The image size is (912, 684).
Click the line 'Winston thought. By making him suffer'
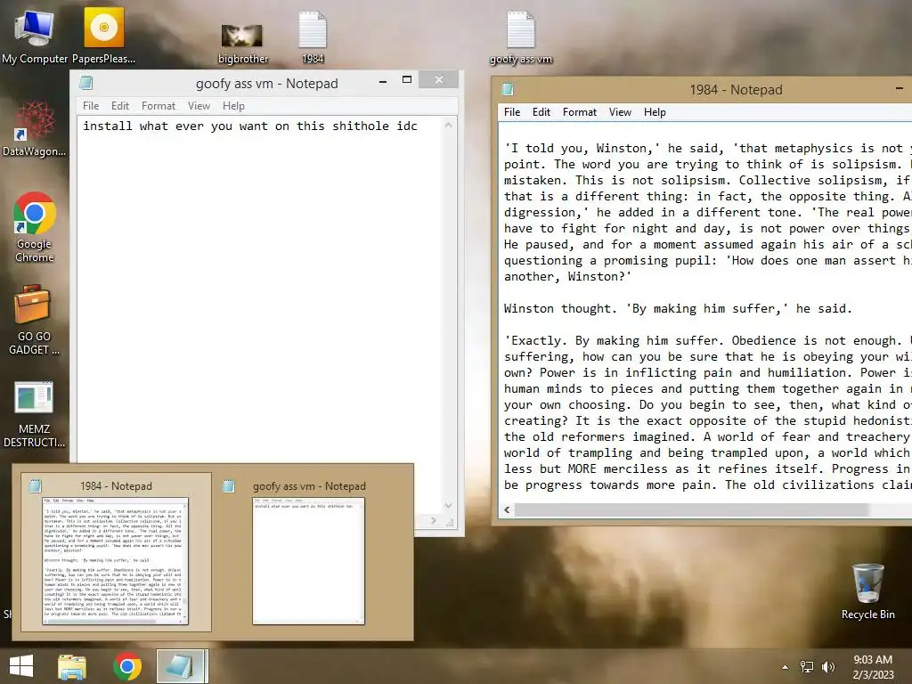tap(678, 309)
